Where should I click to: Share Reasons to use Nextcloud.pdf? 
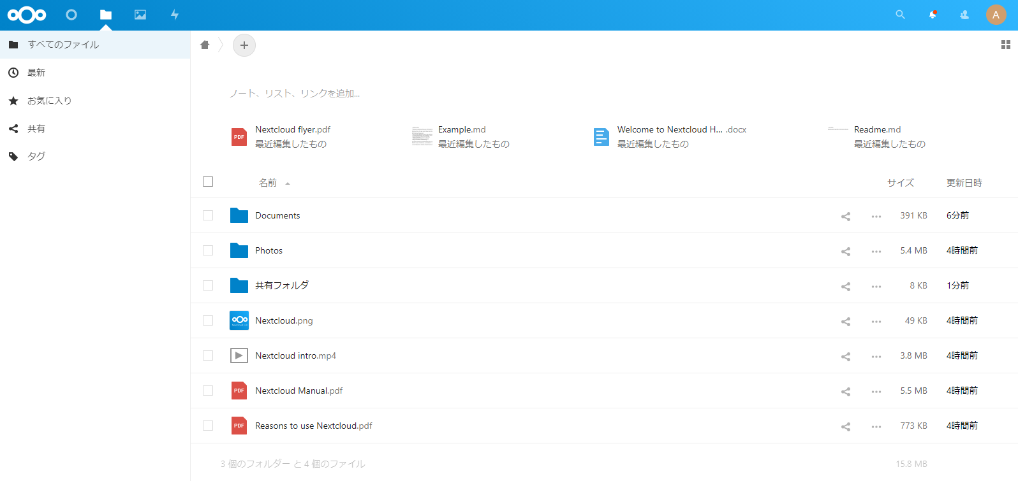tap(846, 426)
